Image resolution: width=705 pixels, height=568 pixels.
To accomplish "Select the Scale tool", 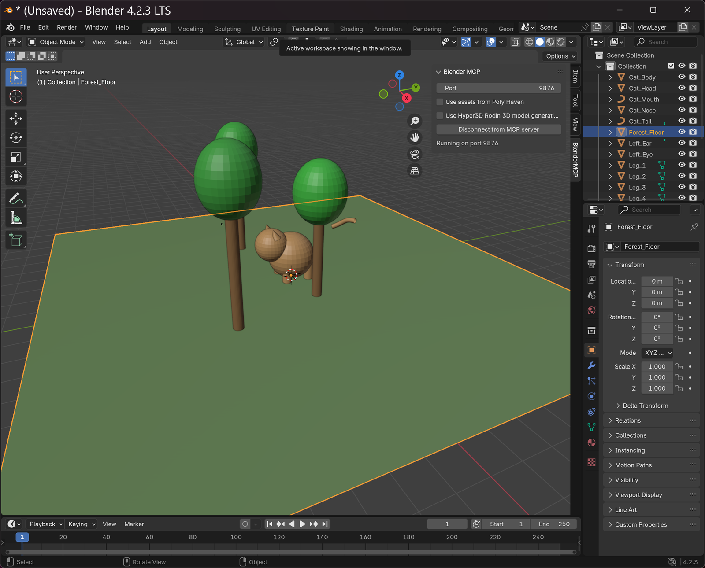I will 16,157.
